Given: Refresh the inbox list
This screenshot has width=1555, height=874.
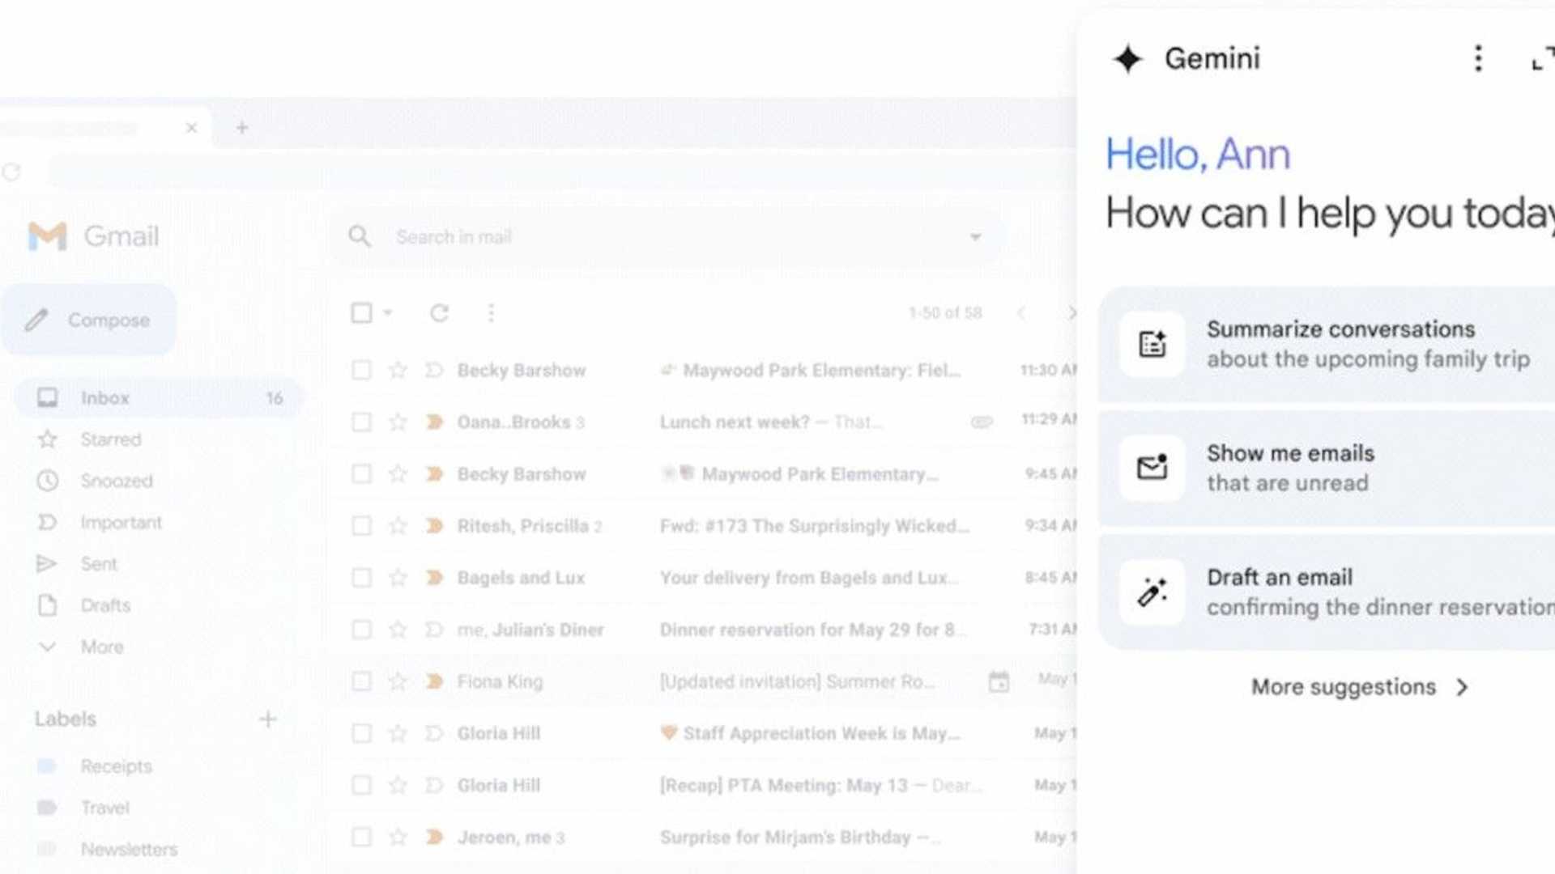Looking at the screenshot, I should (x=439, y=313).
